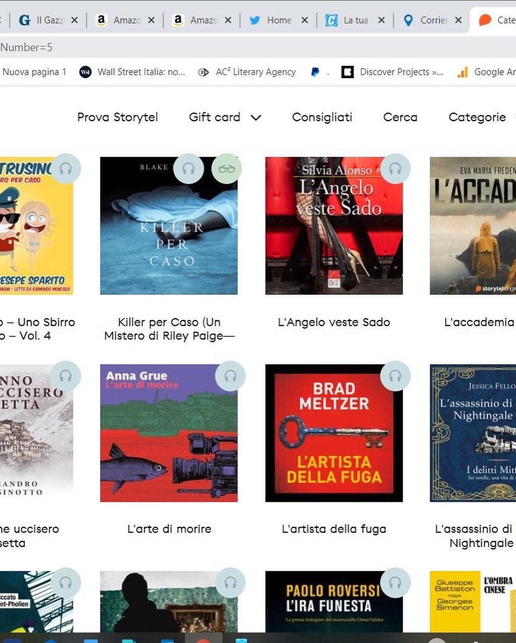Viewport: 516px width, 643px height.
Task: Click headphones icon on L'ira funesta cover
Action: 395,583
